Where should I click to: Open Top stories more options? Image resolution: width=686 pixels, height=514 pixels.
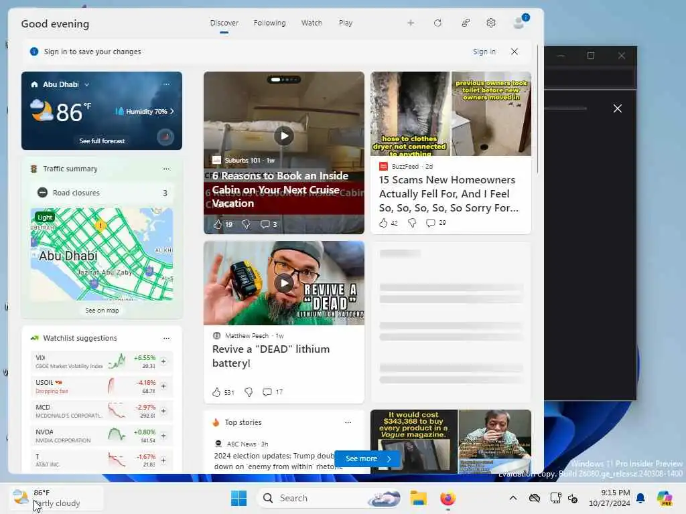(x=348, y=423)
